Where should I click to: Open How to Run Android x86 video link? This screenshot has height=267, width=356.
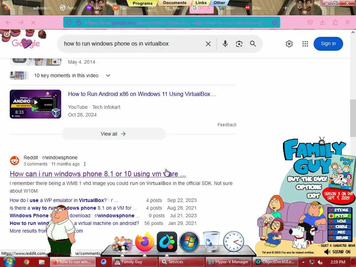tap(142, 94)
